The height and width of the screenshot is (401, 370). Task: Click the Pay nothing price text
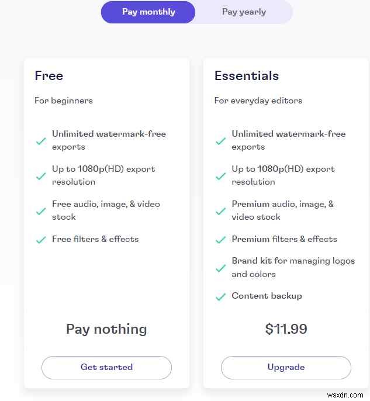point(106,329)
